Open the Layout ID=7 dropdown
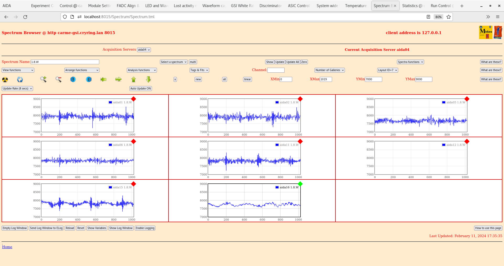504x266 pixels. 387,70
